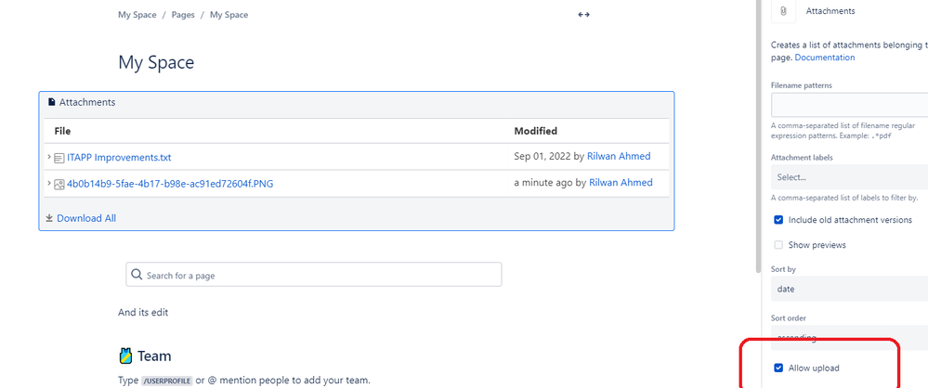Enable the Show previews checkbox
The height and width of the screenshot is (388, 928).
click(778, 245)
